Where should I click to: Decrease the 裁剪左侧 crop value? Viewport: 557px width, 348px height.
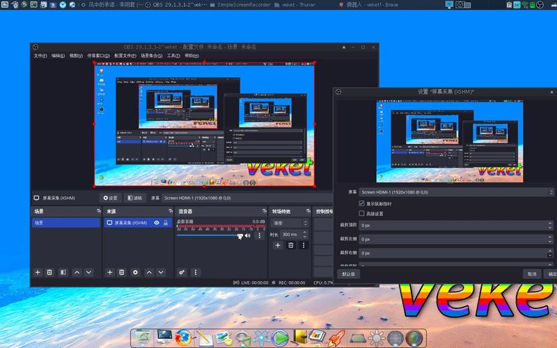tap(550, 241)
